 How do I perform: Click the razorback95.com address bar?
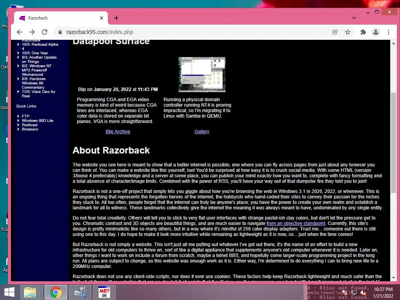coord(191,32)
